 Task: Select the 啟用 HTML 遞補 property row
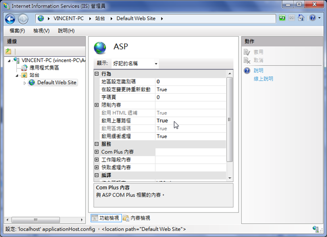click(x=162, y=113)
